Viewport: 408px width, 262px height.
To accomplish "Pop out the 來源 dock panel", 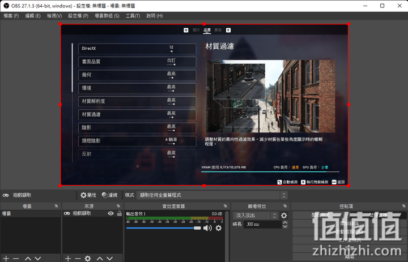I will [x=118, y=206].
